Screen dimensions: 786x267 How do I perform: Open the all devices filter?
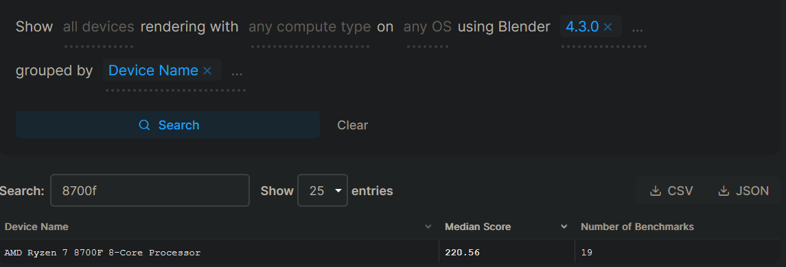pyautogui.click(x=99, y=27)
